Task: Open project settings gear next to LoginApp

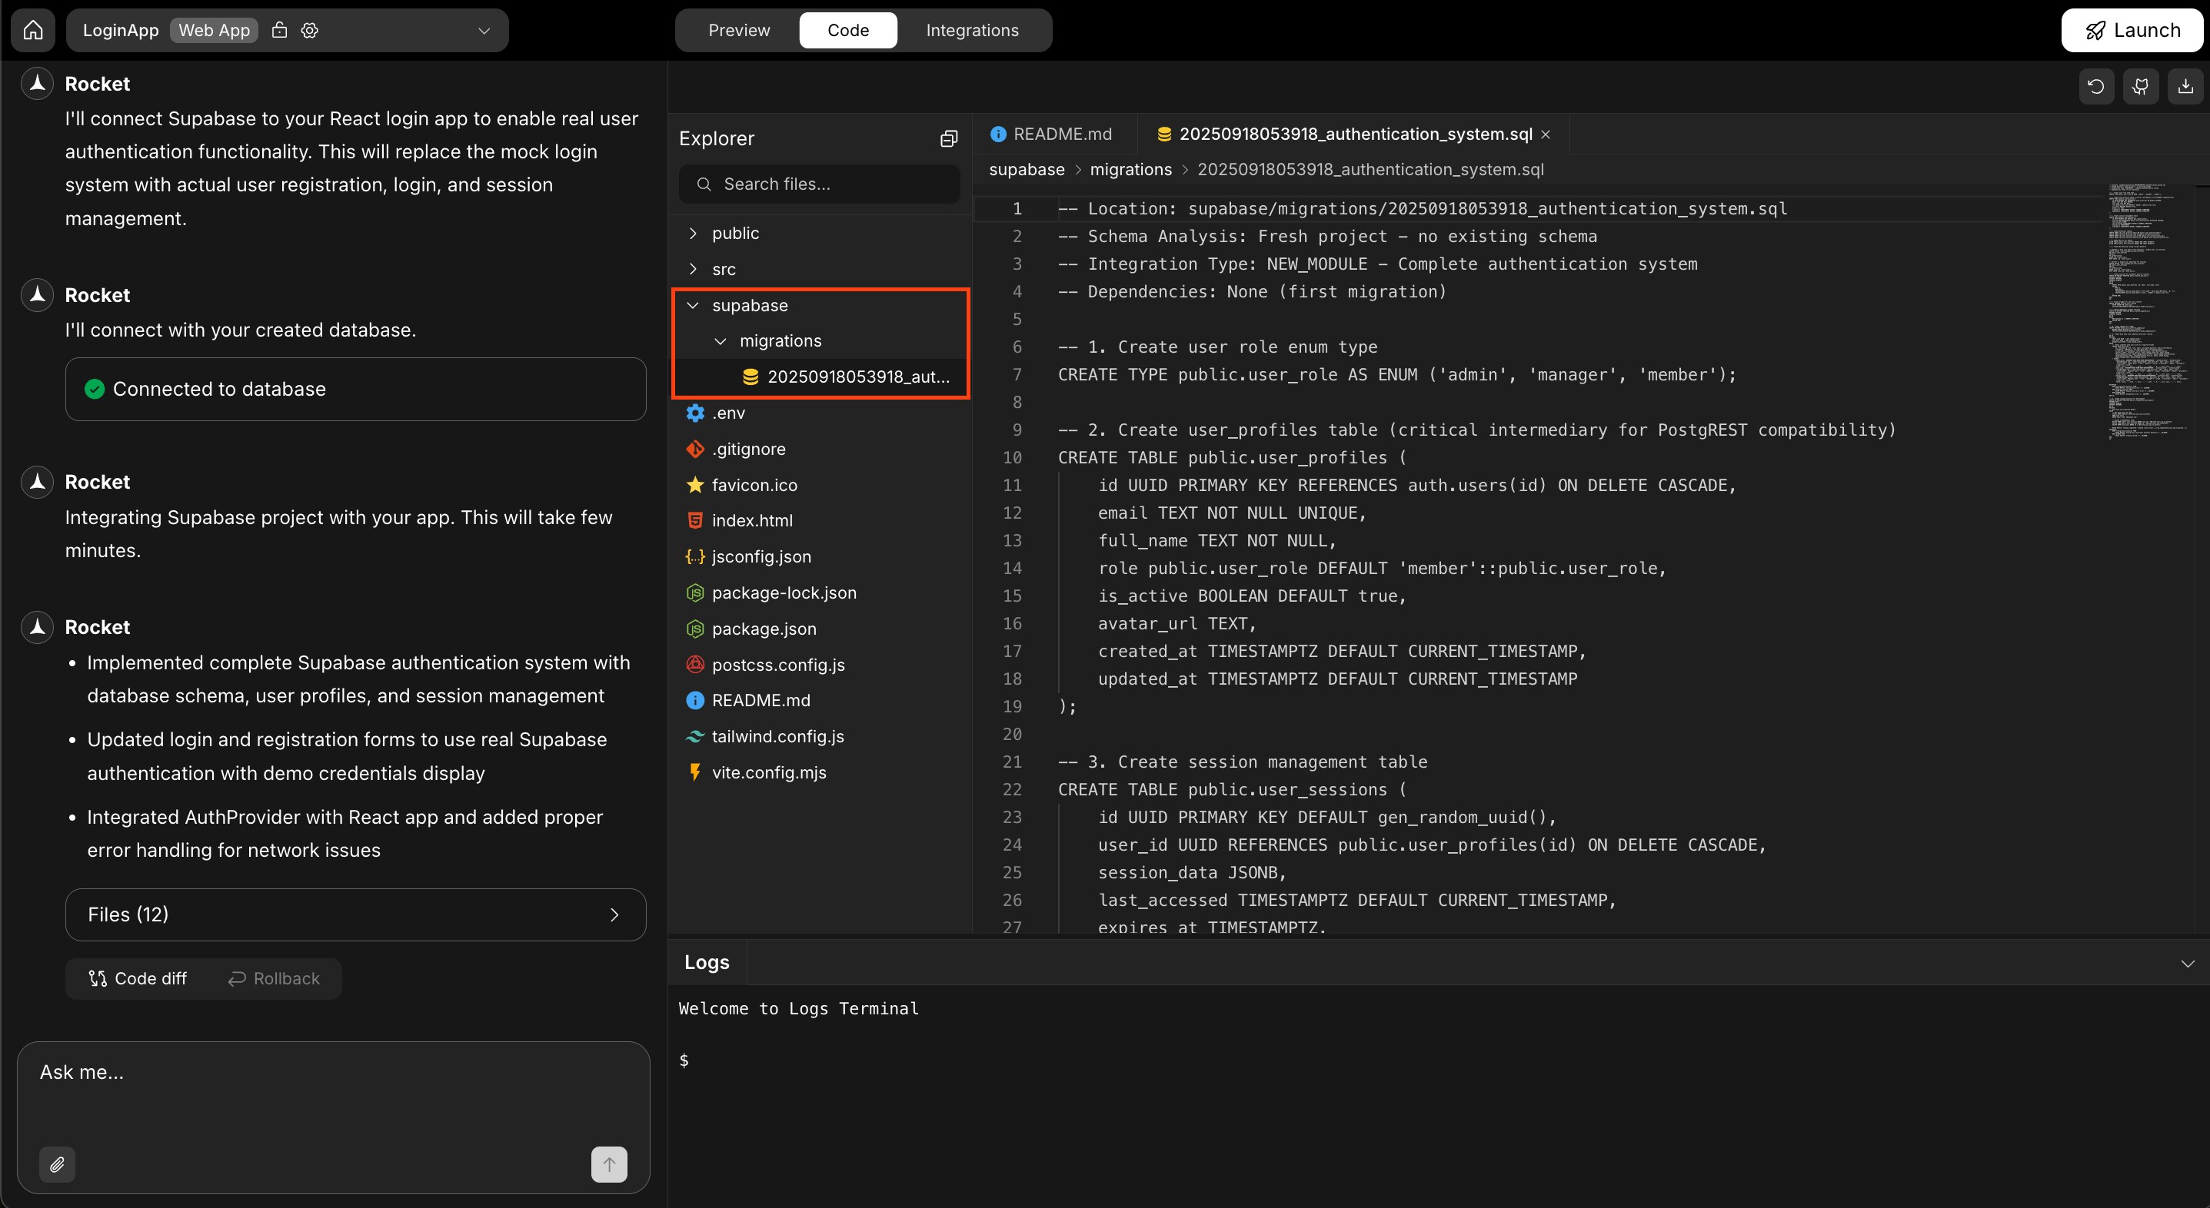Action: pyautogui.click(x=309, y=30)
